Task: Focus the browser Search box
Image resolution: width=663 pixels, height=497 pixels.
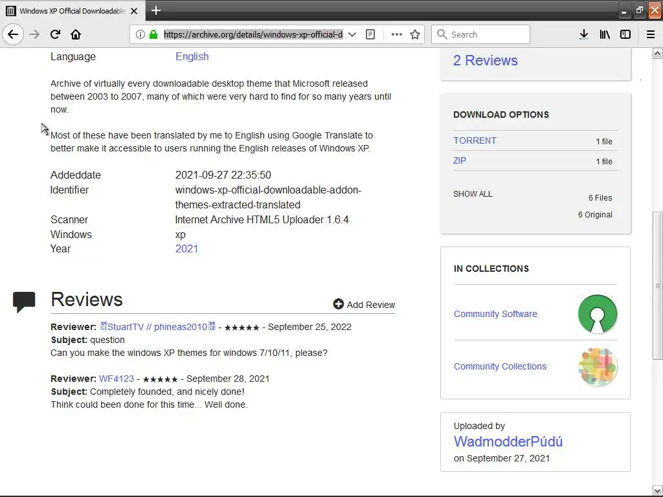Action: click(x=481, y=34)
